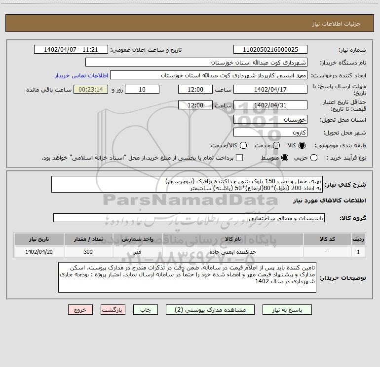The width and height of the screenshot is (380, 367).
Task: Click the واحد شمارش column header
Action: click(x=137, y=239)
